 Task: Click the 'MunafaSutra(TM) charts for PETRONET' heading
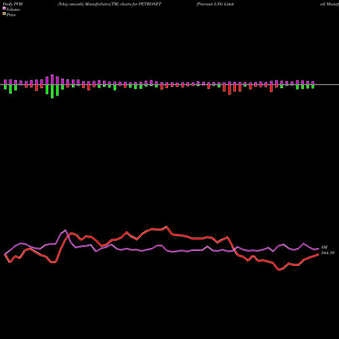click(x=123, y=4)
